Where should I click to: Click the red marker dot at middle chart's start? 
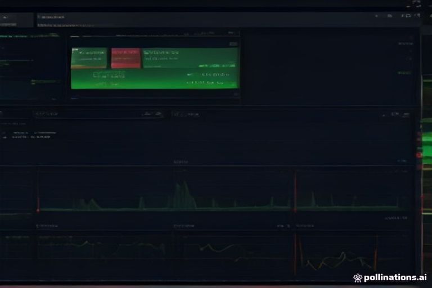pos(38,210)
